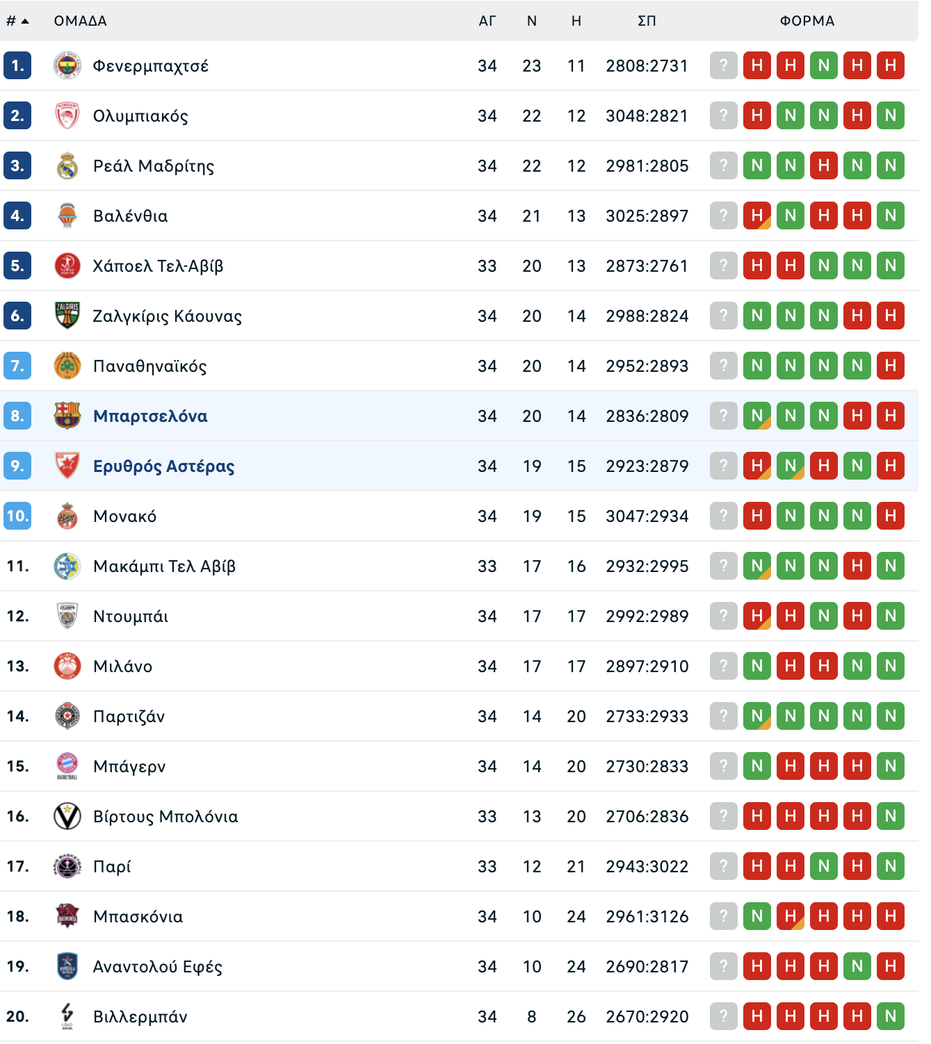
Task: Click the ΦΟΡΜΑ column header
Action: pyautogui.click(x=807, y=21)
